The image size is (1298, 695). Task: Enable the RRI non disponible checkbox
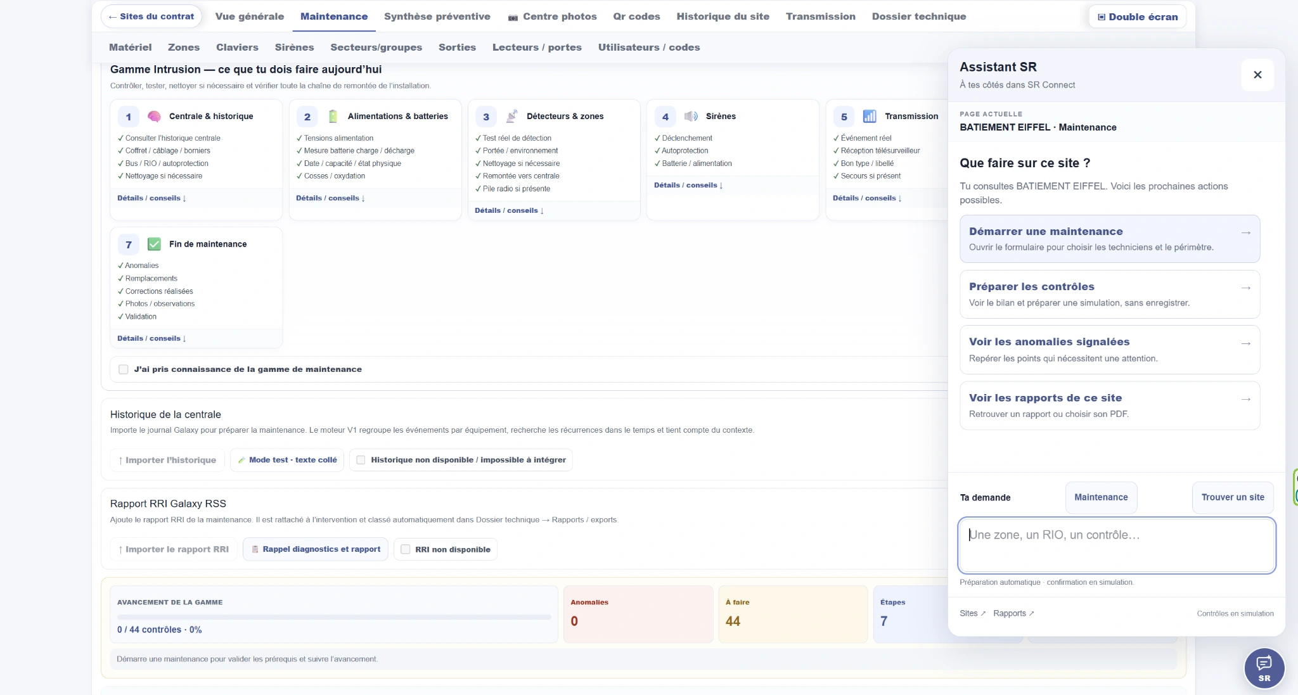coord(406,549)
